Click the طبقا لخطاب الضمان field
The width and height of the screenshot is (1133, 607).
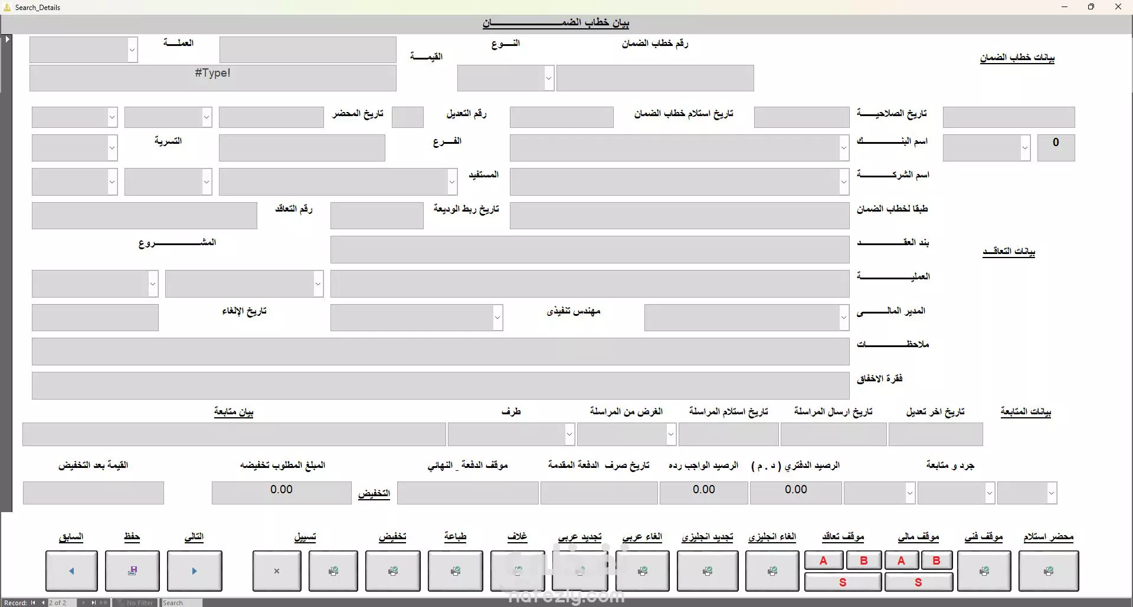[679, 216]
